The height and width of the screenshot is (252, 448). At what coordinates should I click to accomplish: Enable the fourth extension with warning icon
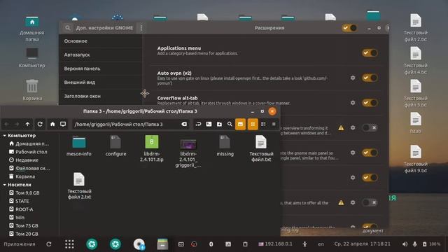tap(370, 127)
